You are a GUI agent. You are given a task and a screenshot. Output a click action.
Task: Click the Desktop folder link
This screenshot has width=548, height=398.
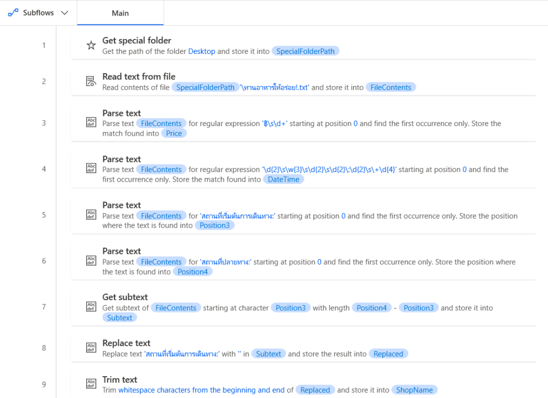202,51
